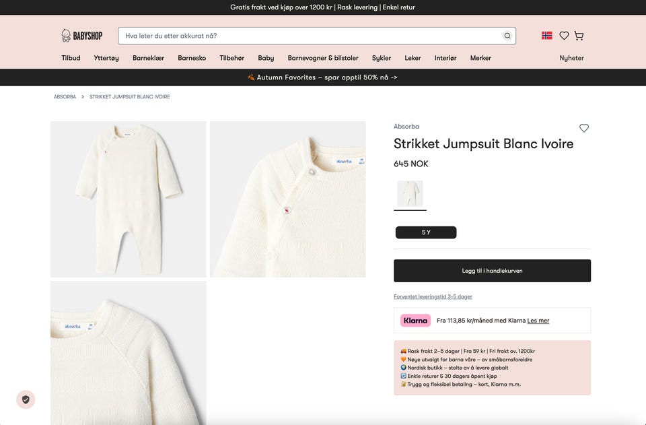Click the Les mer Klarna link
The image size is (646, 425).
coord(538,321)
